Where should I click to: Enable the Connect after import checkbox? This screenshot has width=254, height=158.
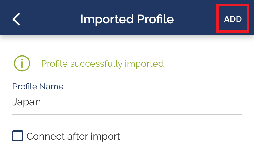point(18,136)
